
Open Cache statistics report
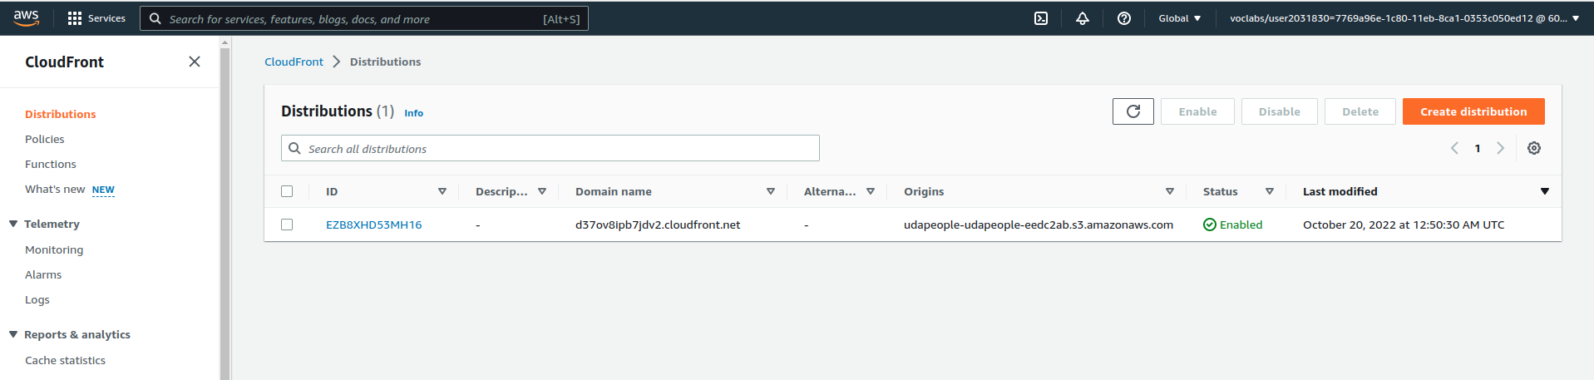(x=65, y=360)
